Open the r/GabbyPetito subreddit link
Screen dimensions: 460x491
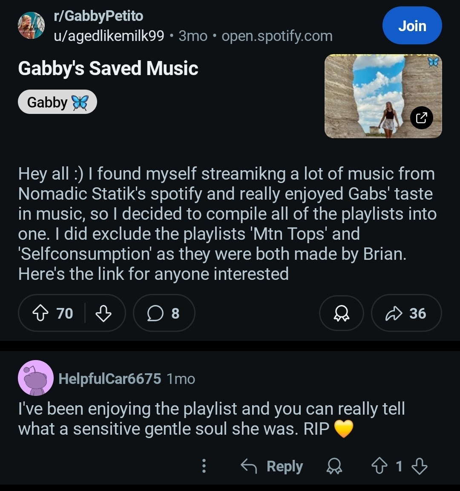click(x=98, y=16)
